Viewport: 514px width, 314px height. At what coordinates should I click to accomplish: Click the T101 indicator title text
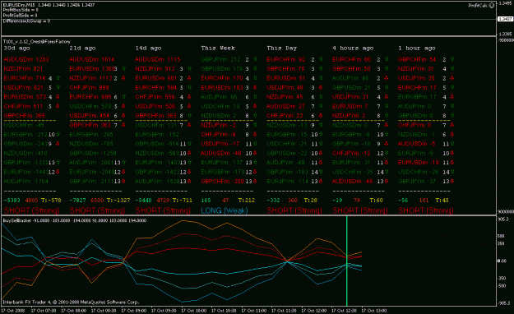[37, 42]
